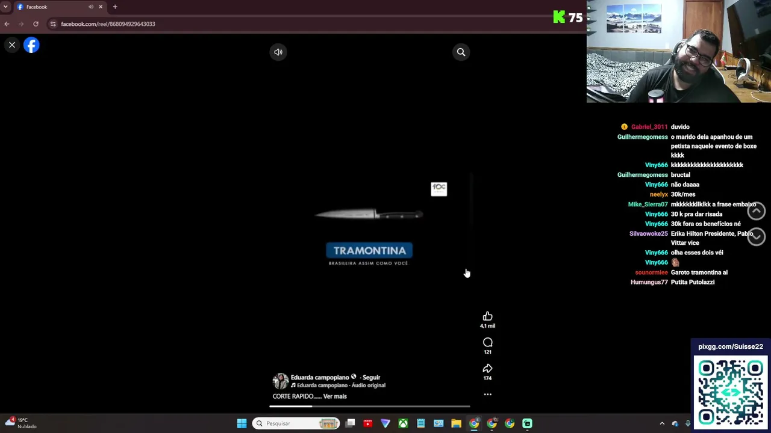The width and height of the screenshot is (771, 433).
Task: Click chat username sounormiee
Action: (x=652, y=272)
